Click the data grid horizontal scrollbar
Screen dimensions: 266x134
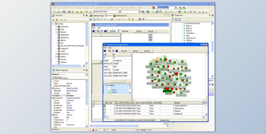tap(154, 117)
